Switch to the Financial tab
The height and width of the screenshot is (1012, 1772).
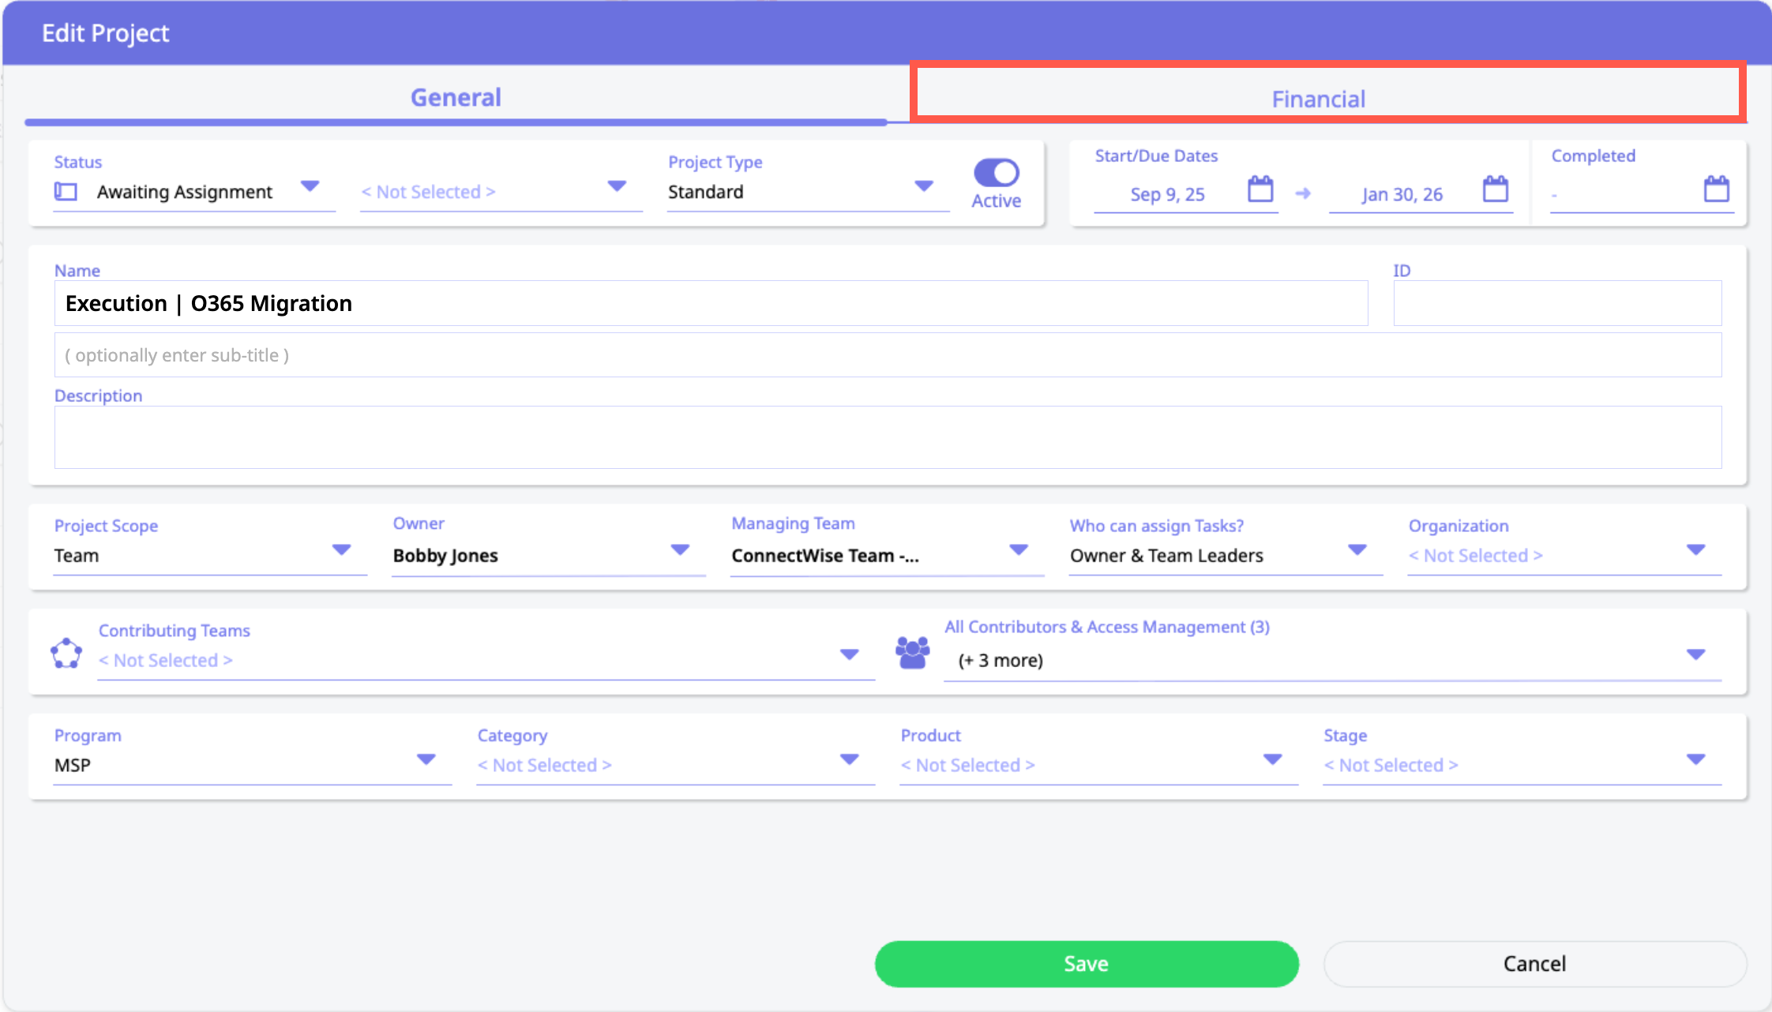pos(1318,99)
